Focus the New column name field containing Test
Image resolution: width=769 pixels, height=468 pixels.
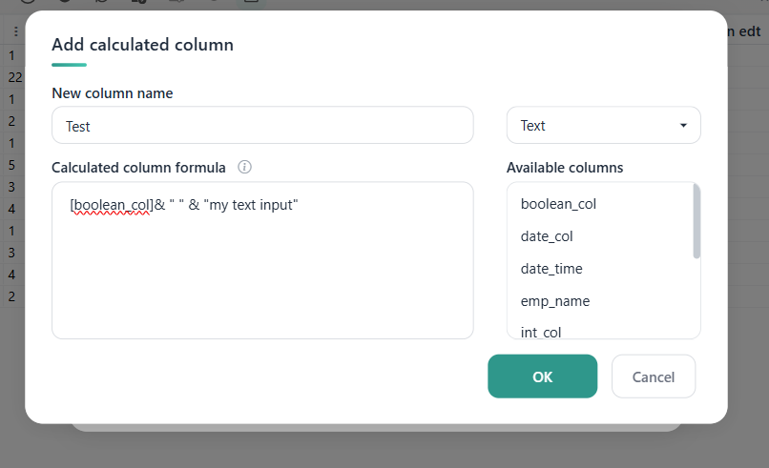coord(262,126)
